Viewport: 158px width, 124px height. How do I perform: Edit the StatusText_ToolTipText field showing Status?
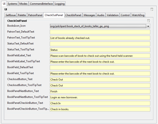pyautogui.click(x=100, y=50)
